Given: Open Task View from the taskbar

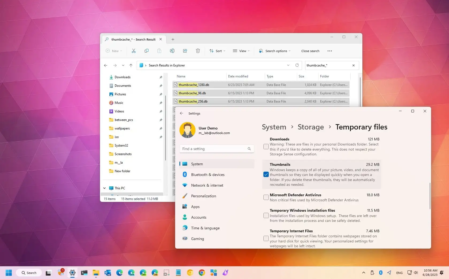Looking at the screenshot, I should click(x=48, y=273).
